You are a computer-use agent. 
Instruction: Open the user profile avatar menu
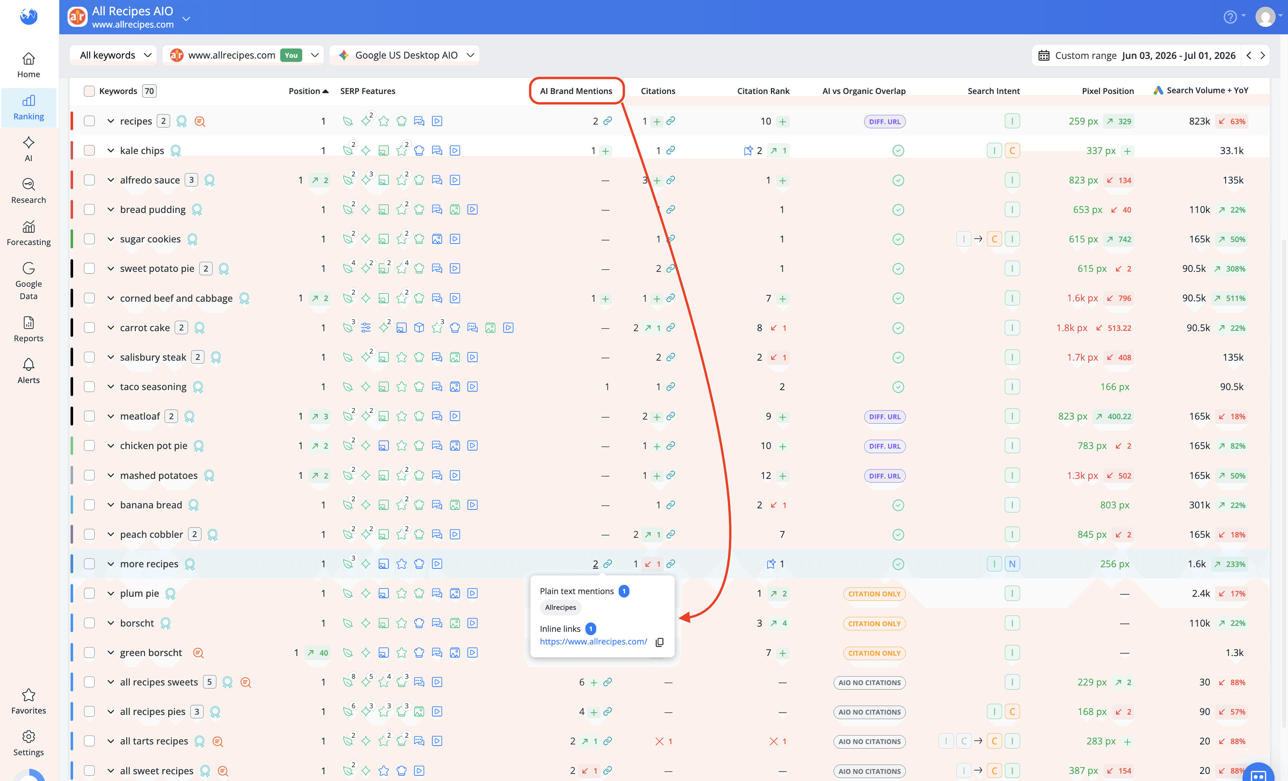(x=1265, y=17)
